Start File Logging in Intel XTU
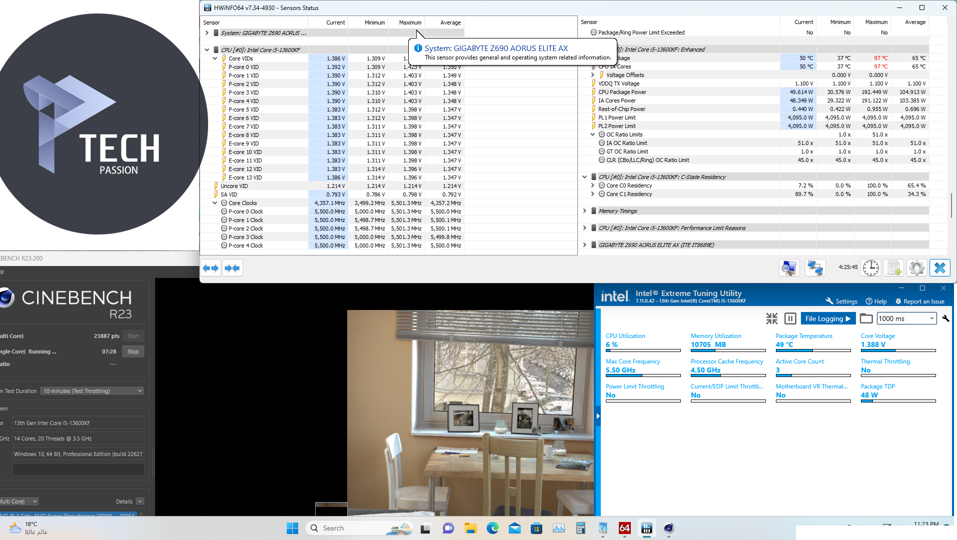The width and height of the screenshot is (957, 540). click(x=828, y=318)
